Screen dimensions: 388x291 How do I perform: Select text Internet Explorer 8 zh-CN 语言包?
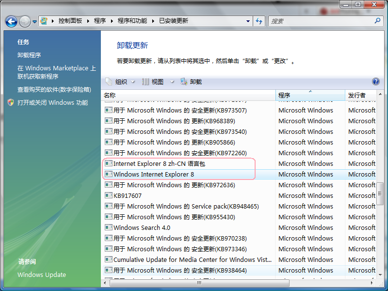click(159, 164)
